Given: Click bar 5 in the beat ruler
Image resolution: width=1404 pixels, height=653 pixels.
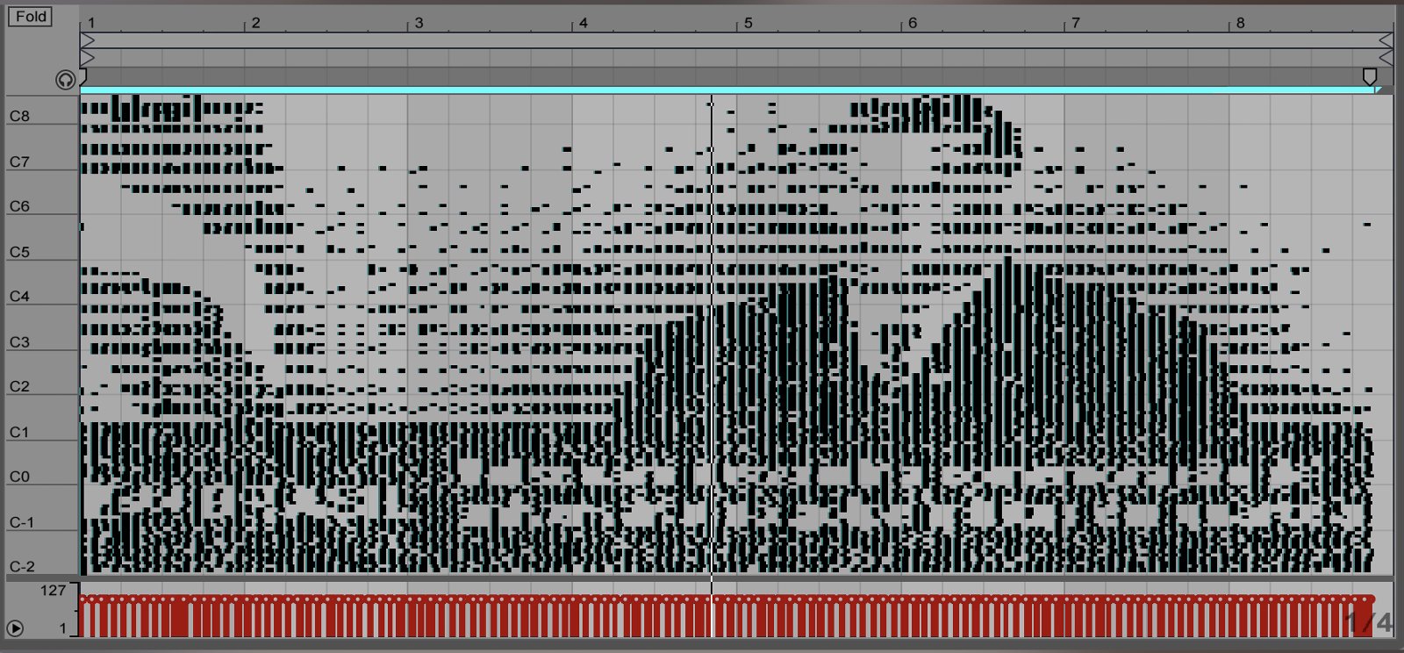Looking at the screenshot, I should (748, 22).
